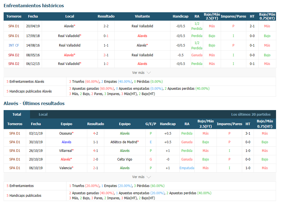This screenshot has width=283, height=204.
Task: Expand 'Ver más' under Alavés últimos resultados
Action: click(141, 177)
